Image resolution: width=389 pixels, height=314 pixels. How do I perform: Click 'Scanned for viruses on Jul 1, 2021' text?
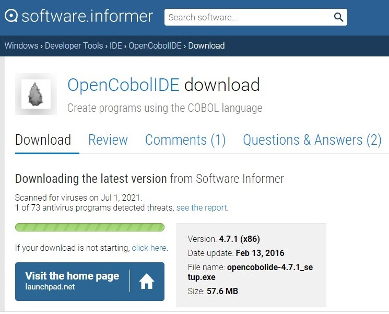[78, 197]
